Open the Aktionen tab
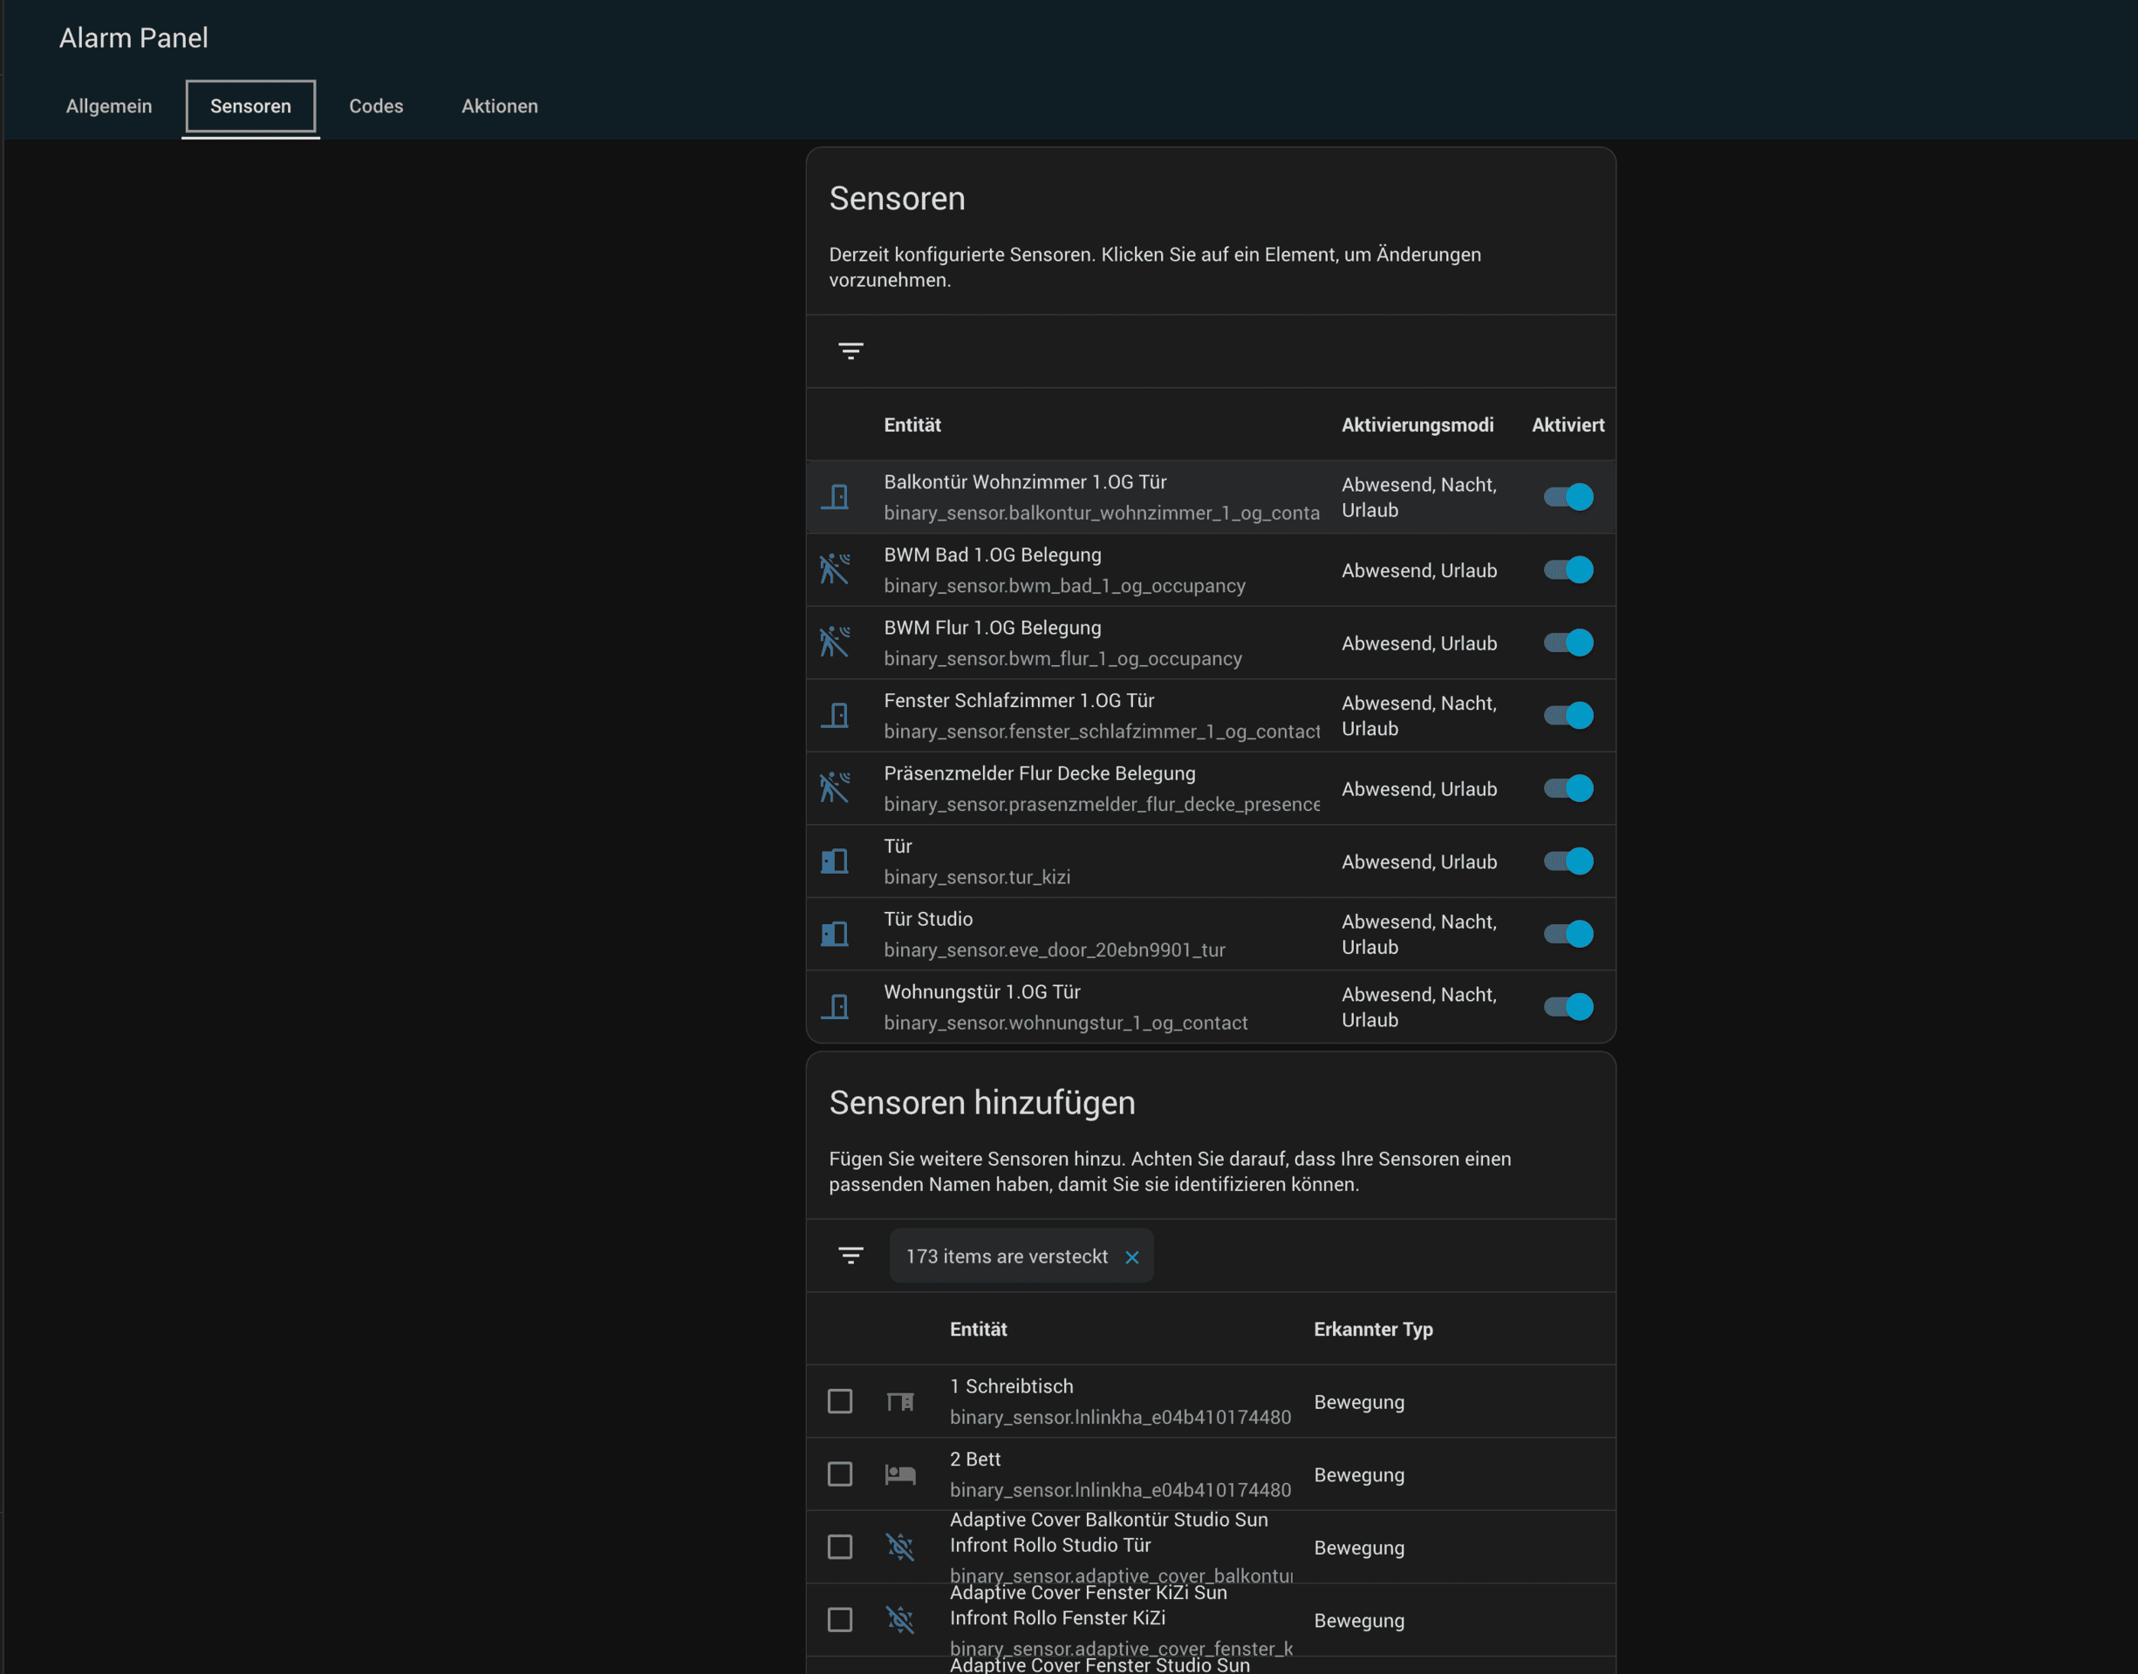 (x=499, y=105)
